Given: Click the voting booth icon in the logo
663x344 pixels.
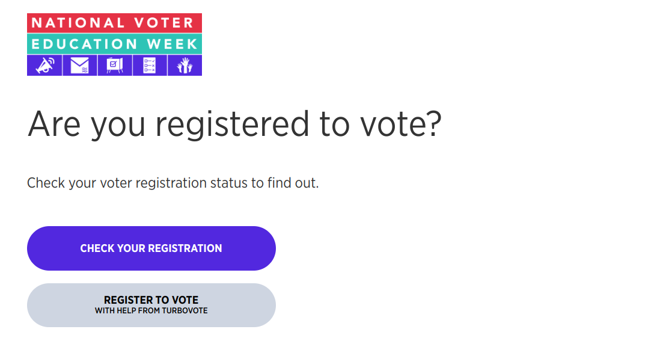Looking at the screenshot, I should pos(114,66).
